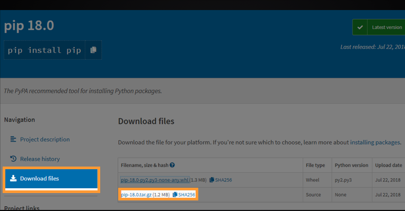Image resolution: width=405 pixels, height=211 pixels.
Task: Click the help icon next to Filename, size & hash
Action: [x=172, y=165]
